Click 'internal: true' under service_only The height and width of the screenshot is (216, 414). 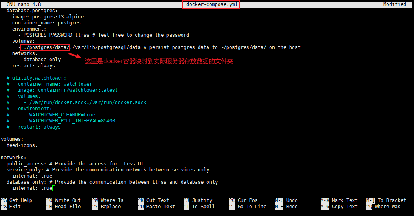[32, 176]
